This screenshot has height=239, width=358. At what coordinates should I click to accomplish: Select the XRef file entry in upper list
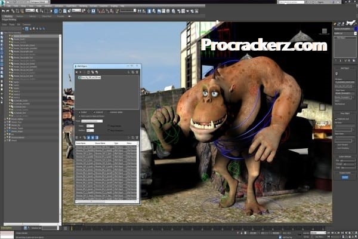89,78
